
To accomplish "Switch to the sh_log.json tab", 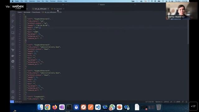I will click(x=58, y=9).
